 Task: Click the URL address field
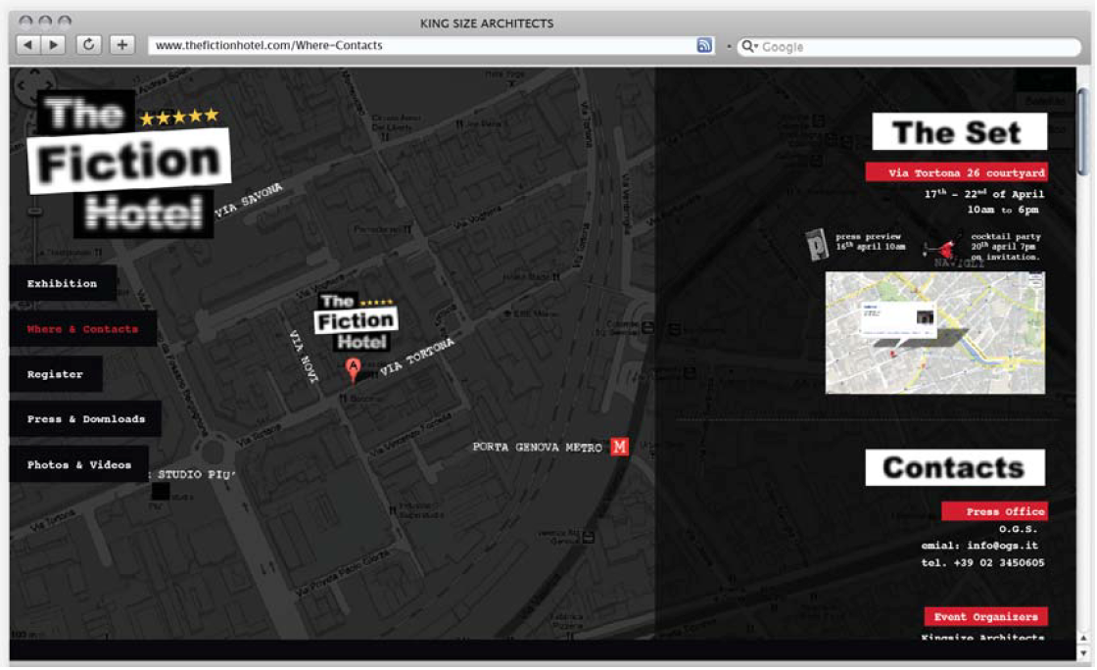click(x=431, y=45)
